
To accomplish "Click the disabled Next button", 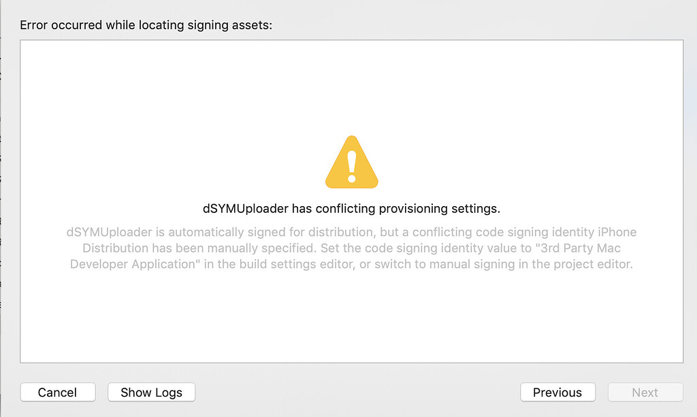I will [645, 392].
